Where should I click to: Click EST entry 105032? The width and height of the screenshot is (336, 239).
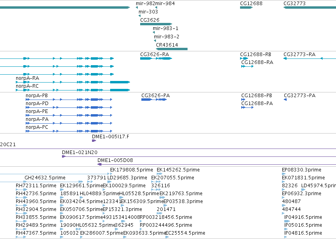tap(69, 233)
